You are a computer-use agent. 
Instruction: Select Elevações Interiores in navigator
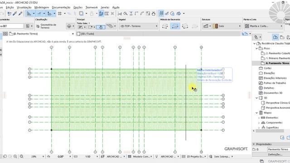(273, 78)
